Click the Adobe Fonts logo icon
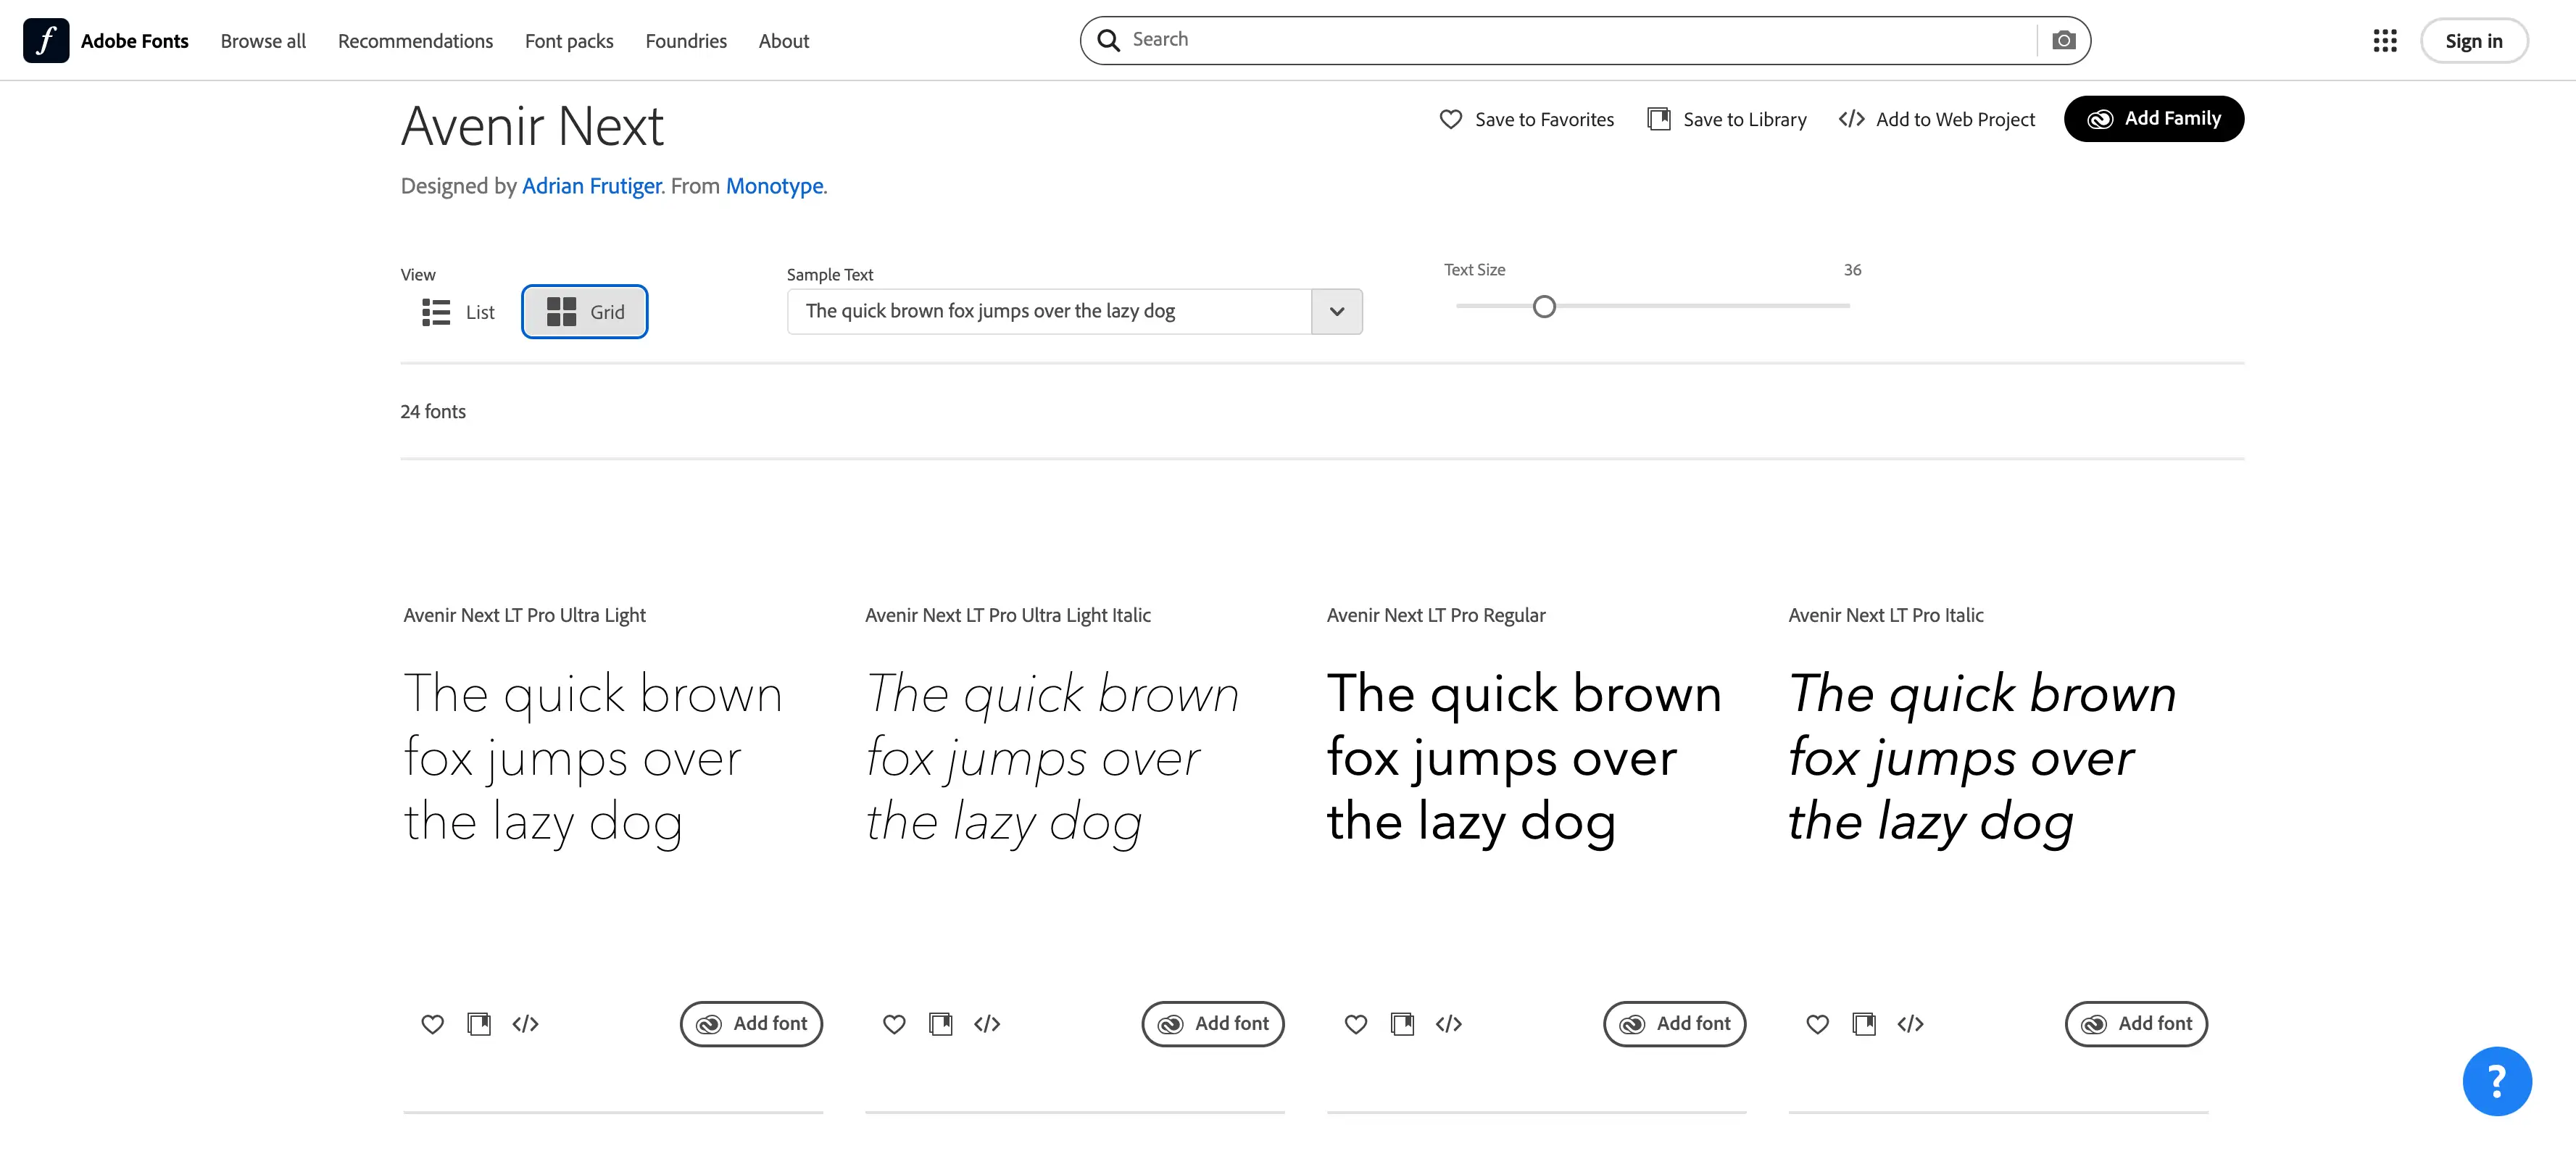This screenshot has width=2576, height=1151. 46,41
